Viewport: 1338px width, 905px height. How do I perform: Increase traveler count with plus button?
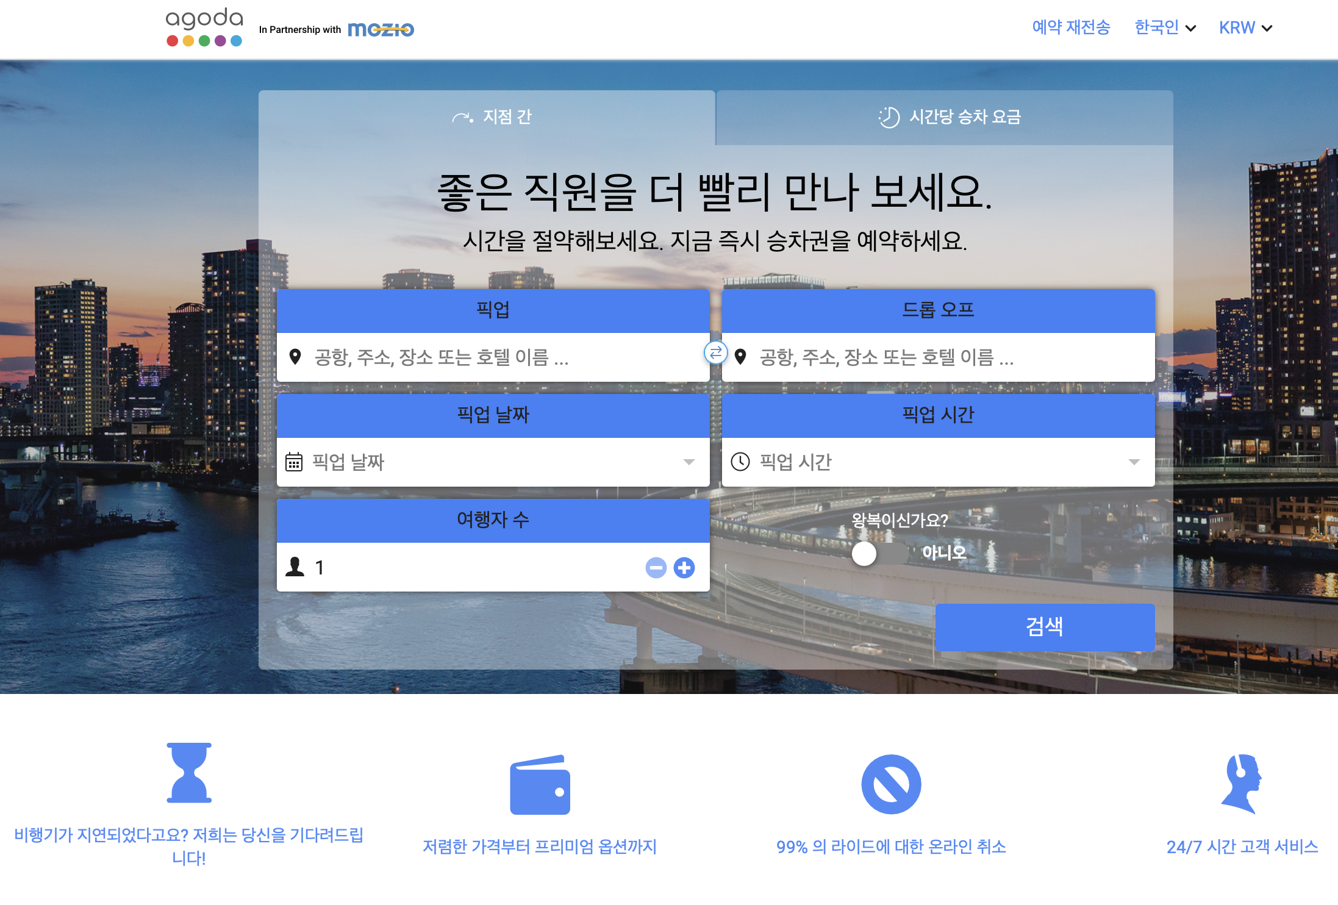[684, 568]
